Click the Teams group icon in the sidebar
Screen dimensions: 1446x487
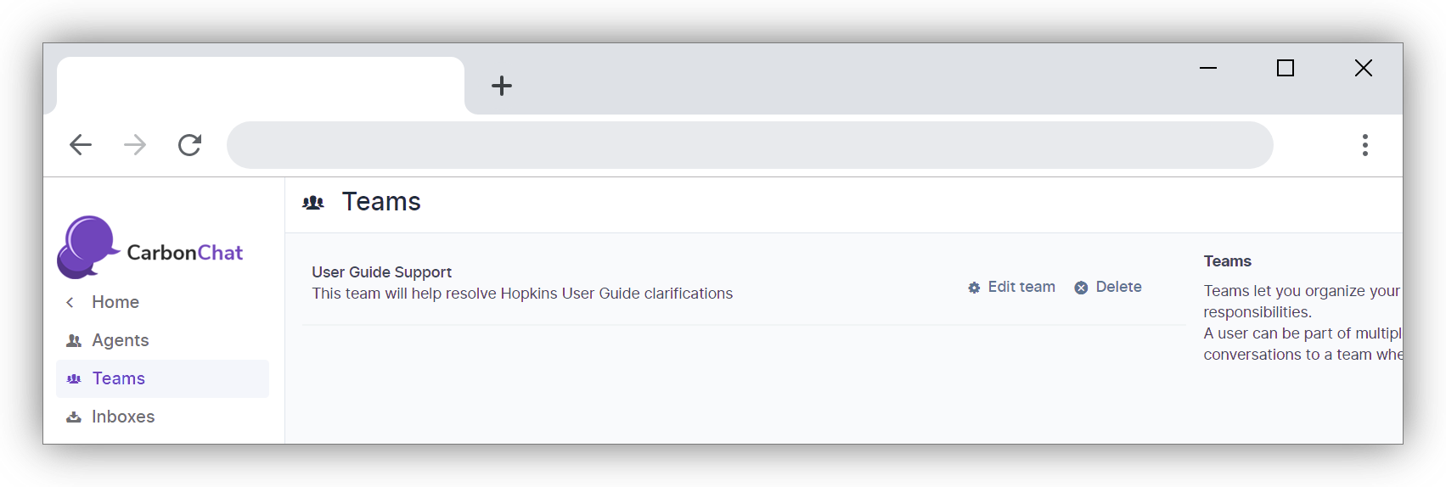tap(74, 379)
